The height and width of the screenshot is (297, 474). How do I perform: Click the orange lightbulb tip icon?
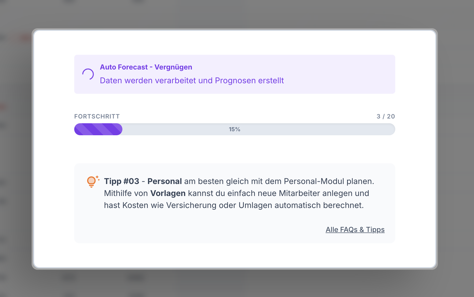(92, 181)
